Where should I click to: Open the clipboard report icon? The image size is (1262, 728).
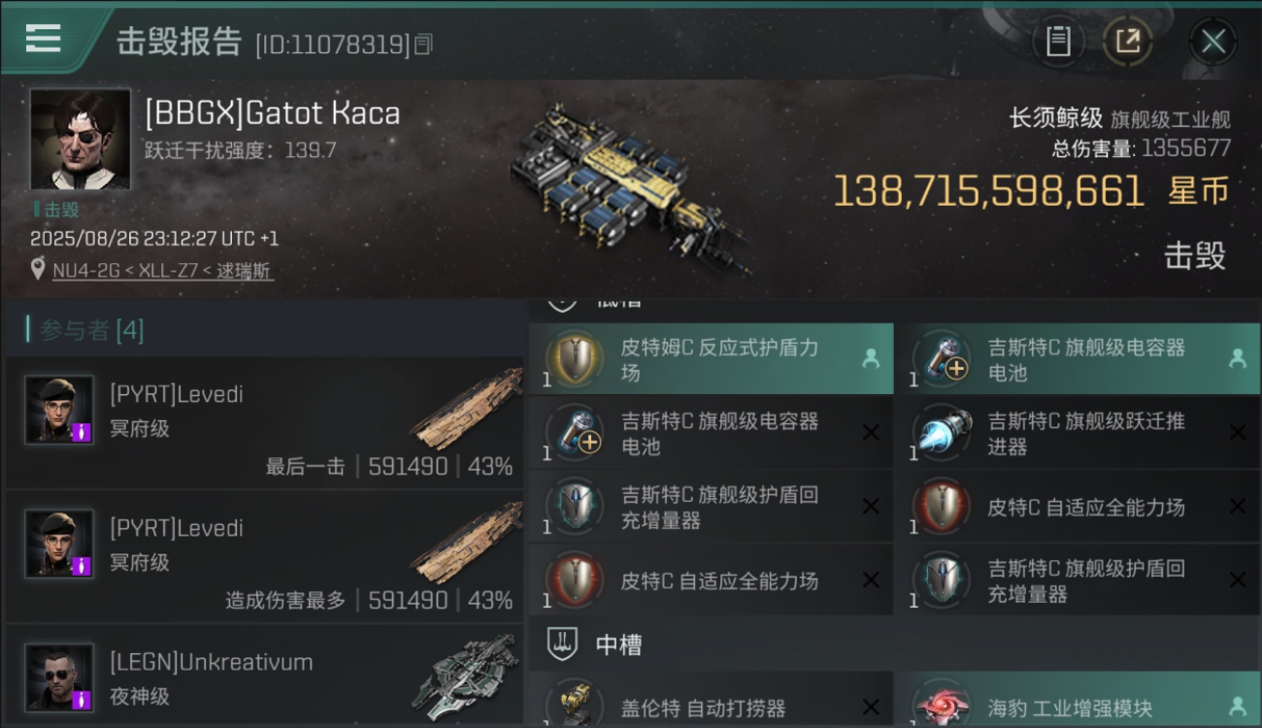(1058, 41)
